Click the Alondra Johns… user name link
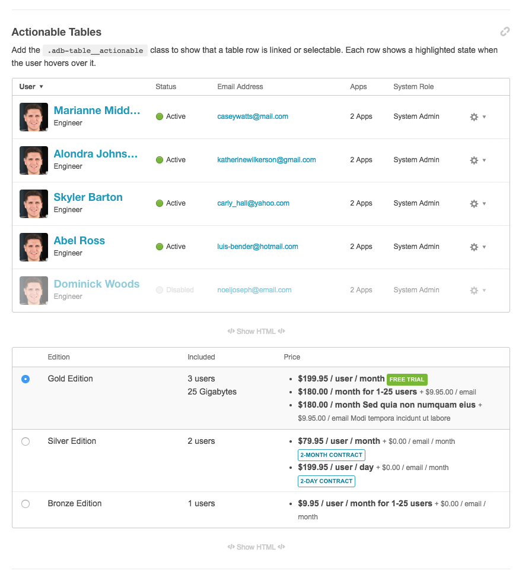This screenshot has height=574, width=519. pos(95,154)
